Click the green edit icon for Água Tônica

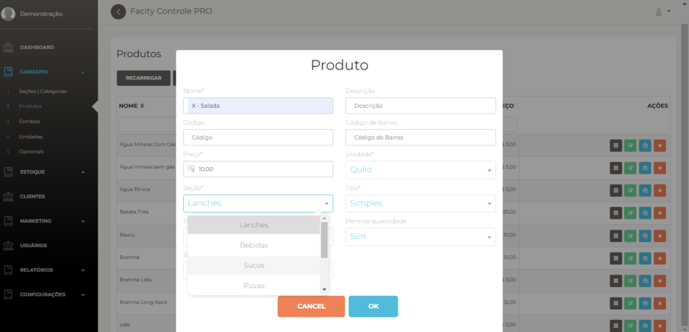tap(630, 190)
